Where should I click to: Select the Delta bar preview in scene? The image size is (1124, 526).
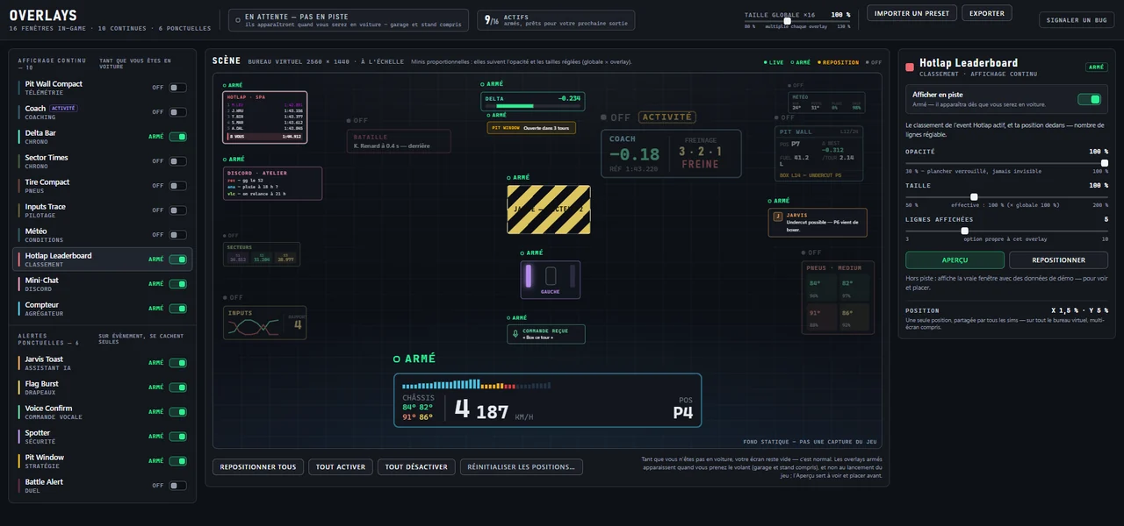click(533, 102)
